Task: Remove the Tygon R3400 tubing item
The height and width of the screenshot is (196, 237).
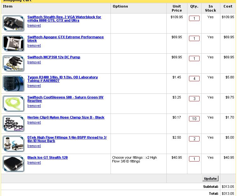Action: pos(34,86)
